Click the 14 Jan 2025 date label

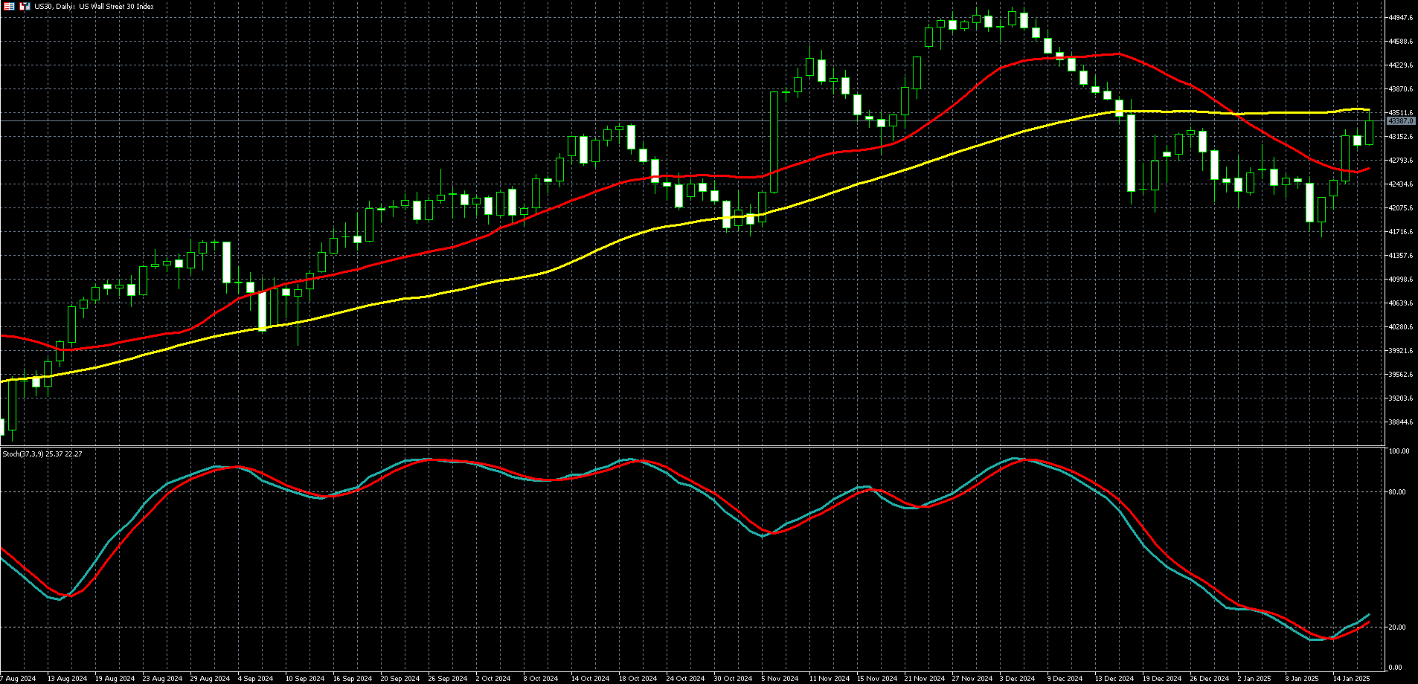coord(1351,678)
